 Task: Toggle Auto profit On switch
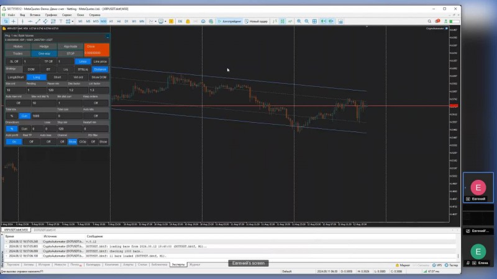point(14,142)
